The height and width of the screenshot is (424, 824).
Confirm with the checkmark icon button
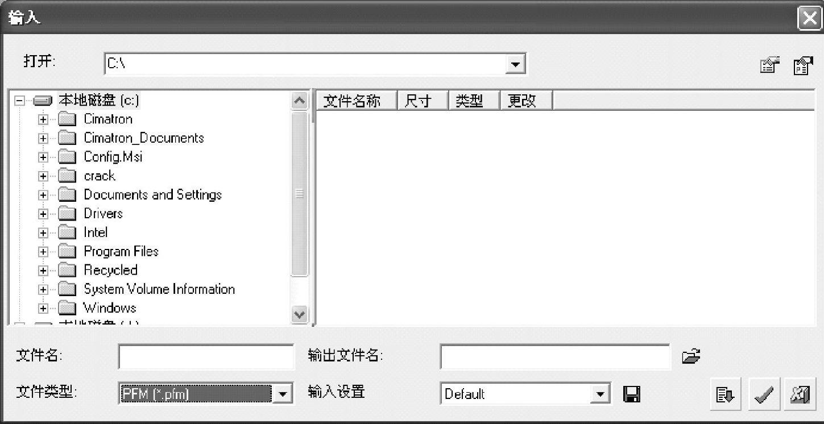(x=763, y=394)
